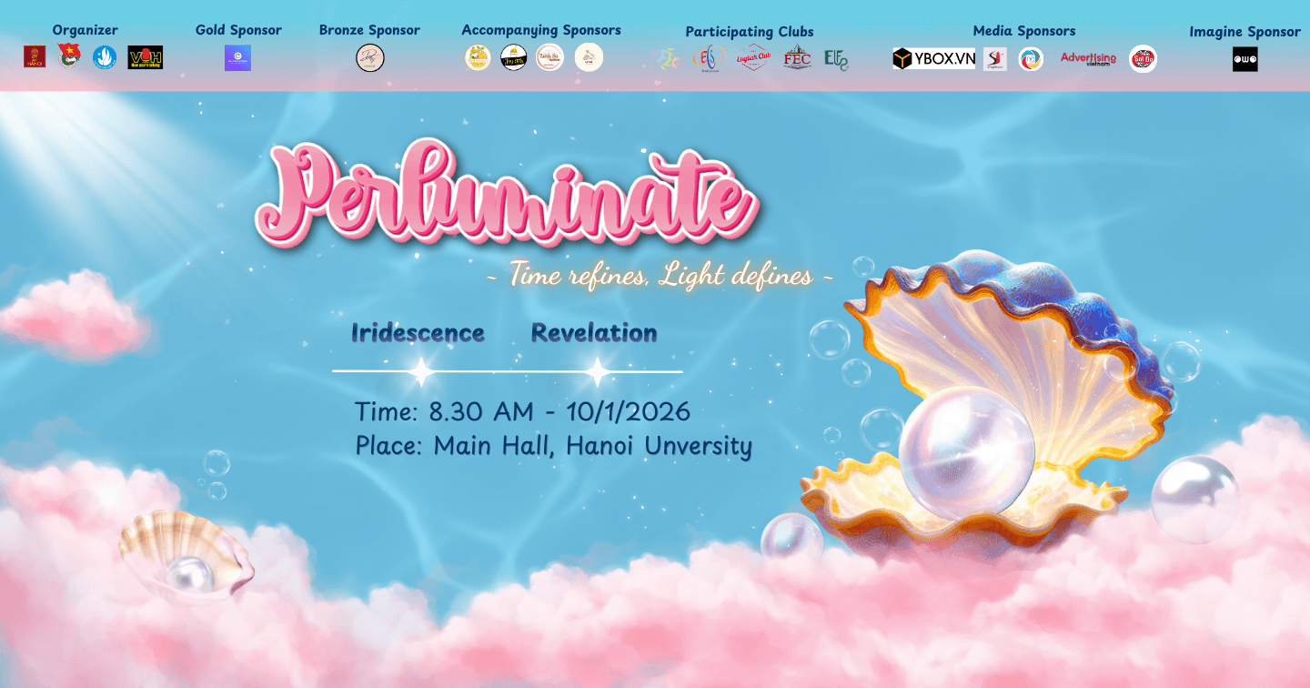This screenshot has height=688, width=1310.
Task: Open the FEC club logo
Action: (797, 57)
